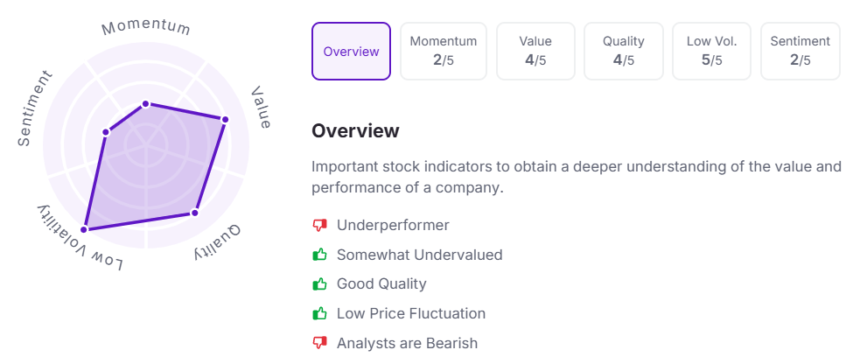The width and height of the screenshot is (860, 364).
Task: Open the Sentiment 2/5 tab
Action: pyautogui.click(x=801, y=52)
